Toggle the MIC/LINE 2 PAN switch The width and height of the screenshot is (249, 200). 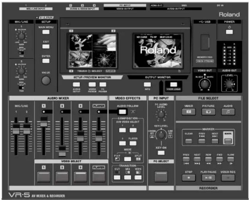[21, 88]
